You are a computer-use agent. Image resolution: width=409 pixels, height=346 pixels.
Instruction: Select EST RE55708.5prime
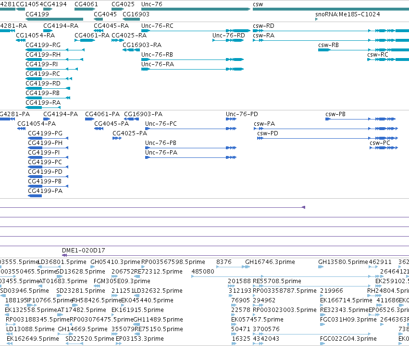tap(277, 281)
